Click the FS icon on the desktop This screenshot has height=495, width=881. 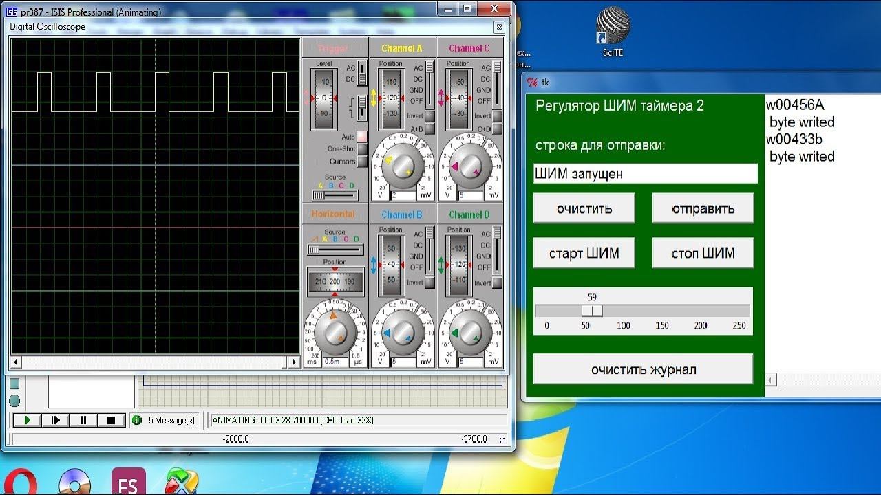(x=128, y=481)
